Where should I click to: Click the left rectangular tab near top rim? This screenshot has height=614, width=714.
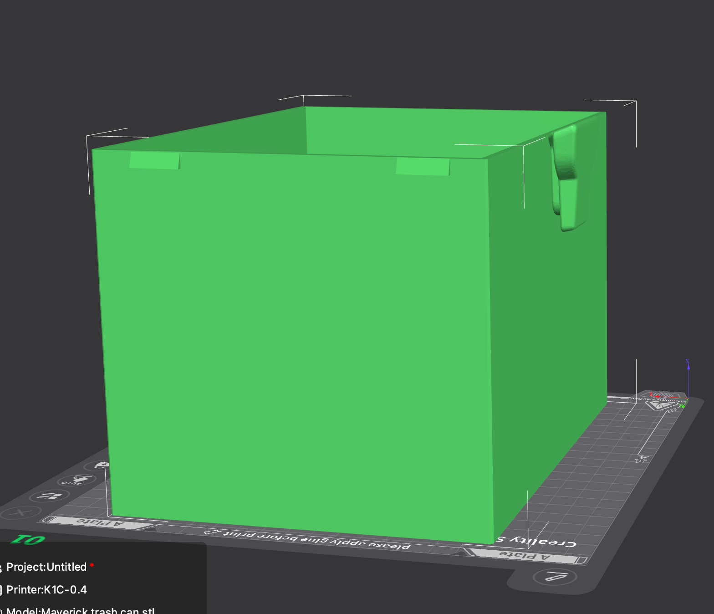click(x=154, y=160)
